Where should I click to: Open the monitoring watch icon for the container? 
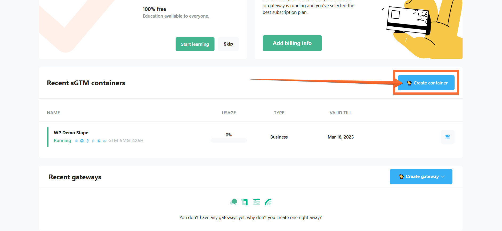pyautogui.click(x=88, y=140)
